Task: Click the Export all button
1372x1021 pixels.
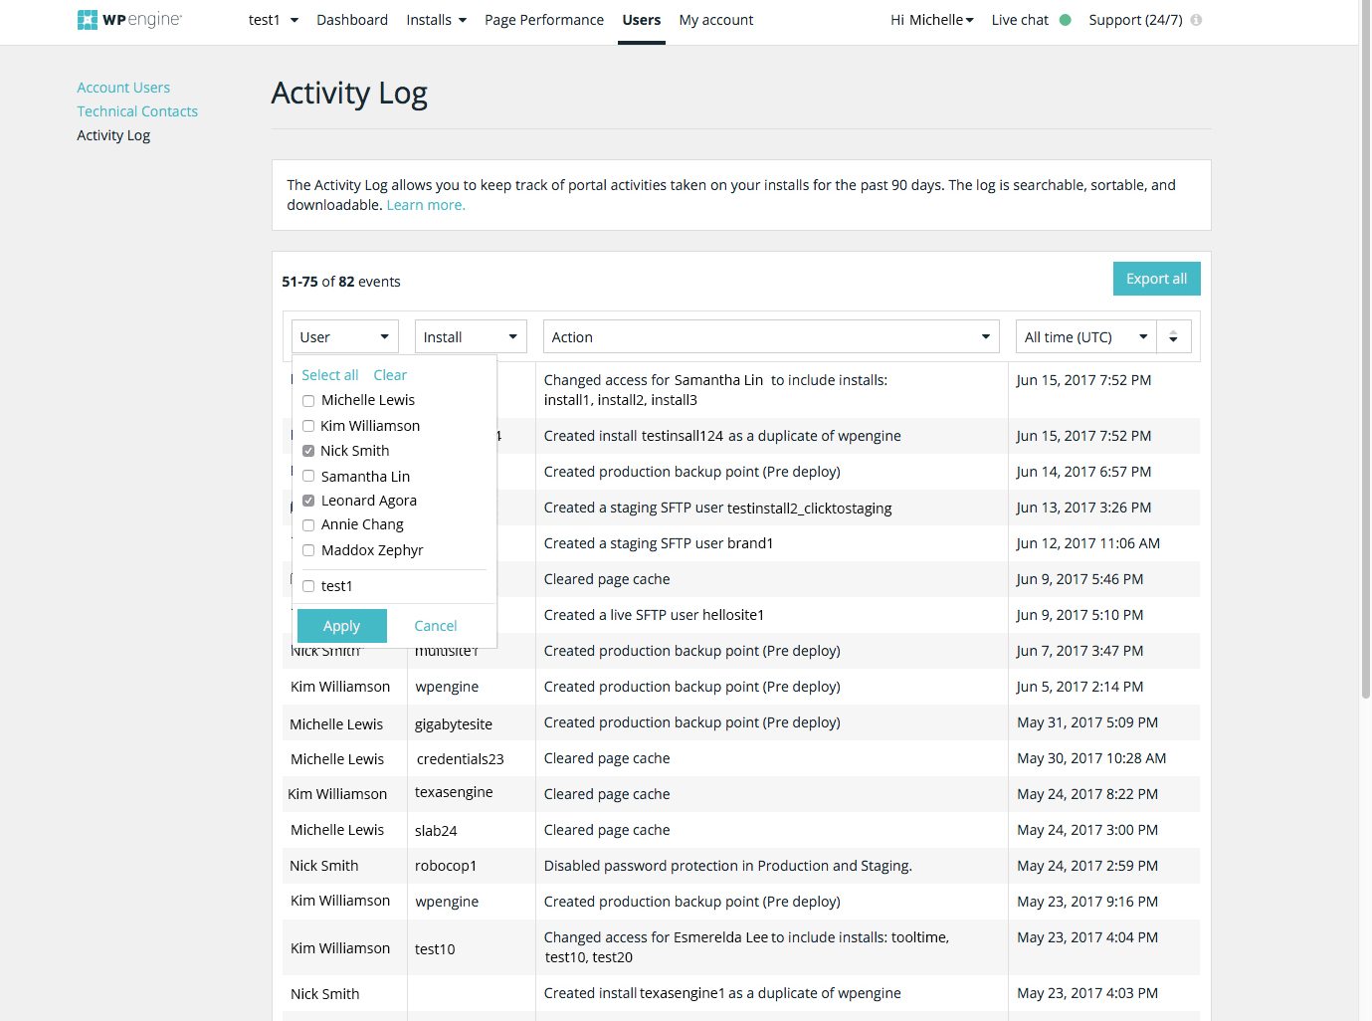Action: [x=1156, y=279]
